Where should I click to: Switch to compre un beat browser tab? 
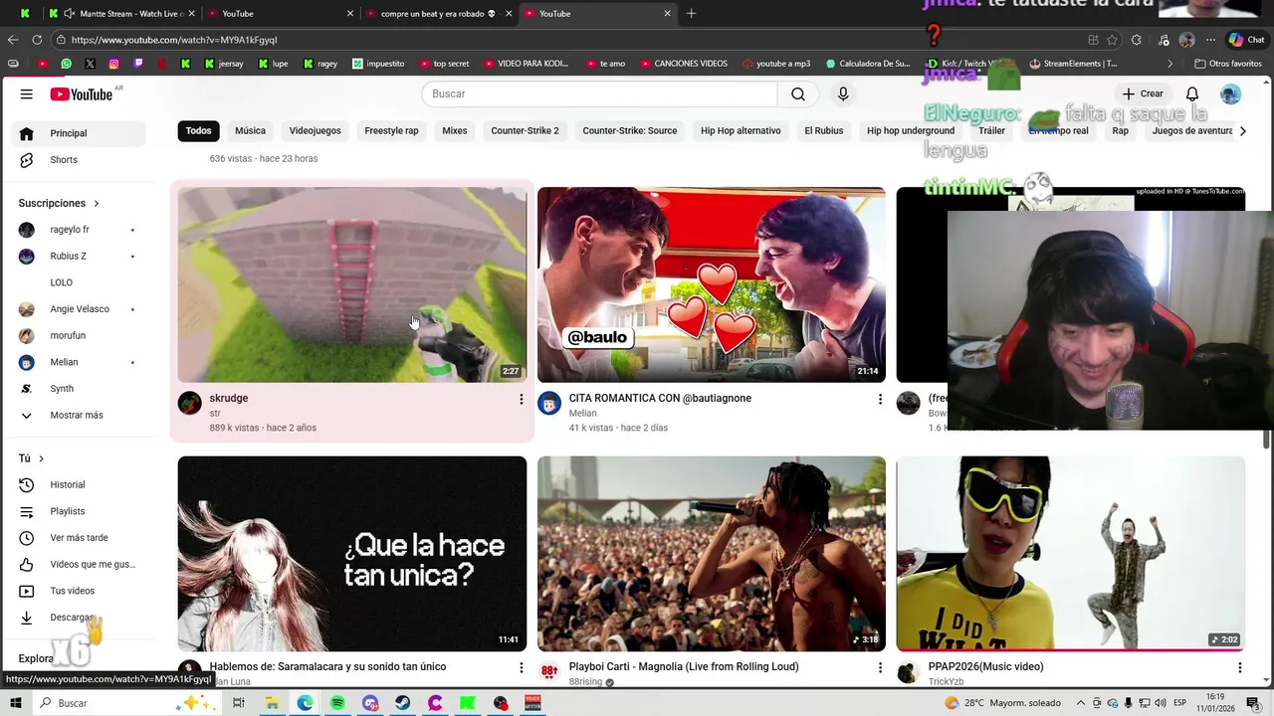tap(438, 14)
